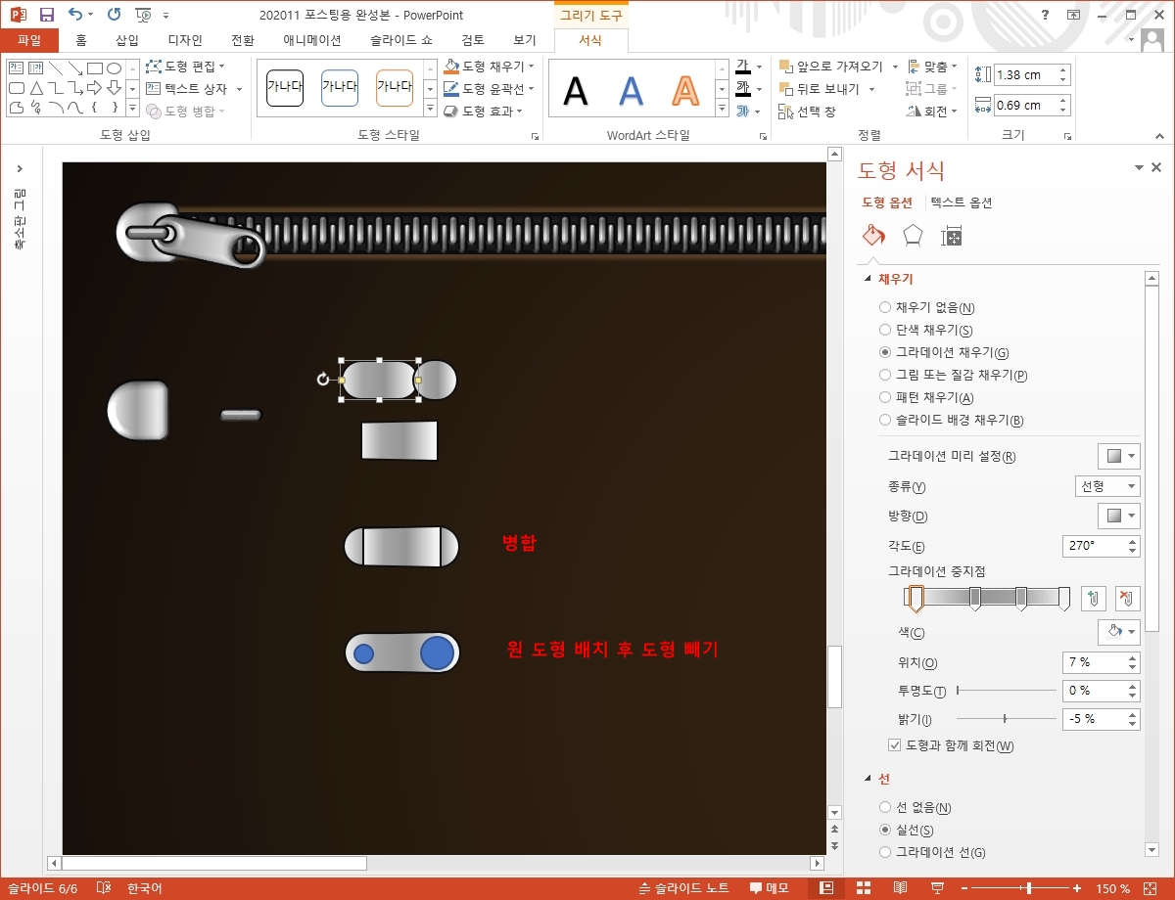The height and width of the screenshot is (900, 1175).
Task: Open 메모 comments in status bar
Action: pos(770,888)
